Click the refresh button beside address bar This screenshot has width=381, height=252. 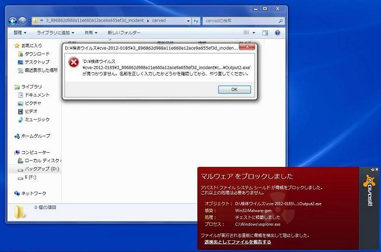[196, 21]
